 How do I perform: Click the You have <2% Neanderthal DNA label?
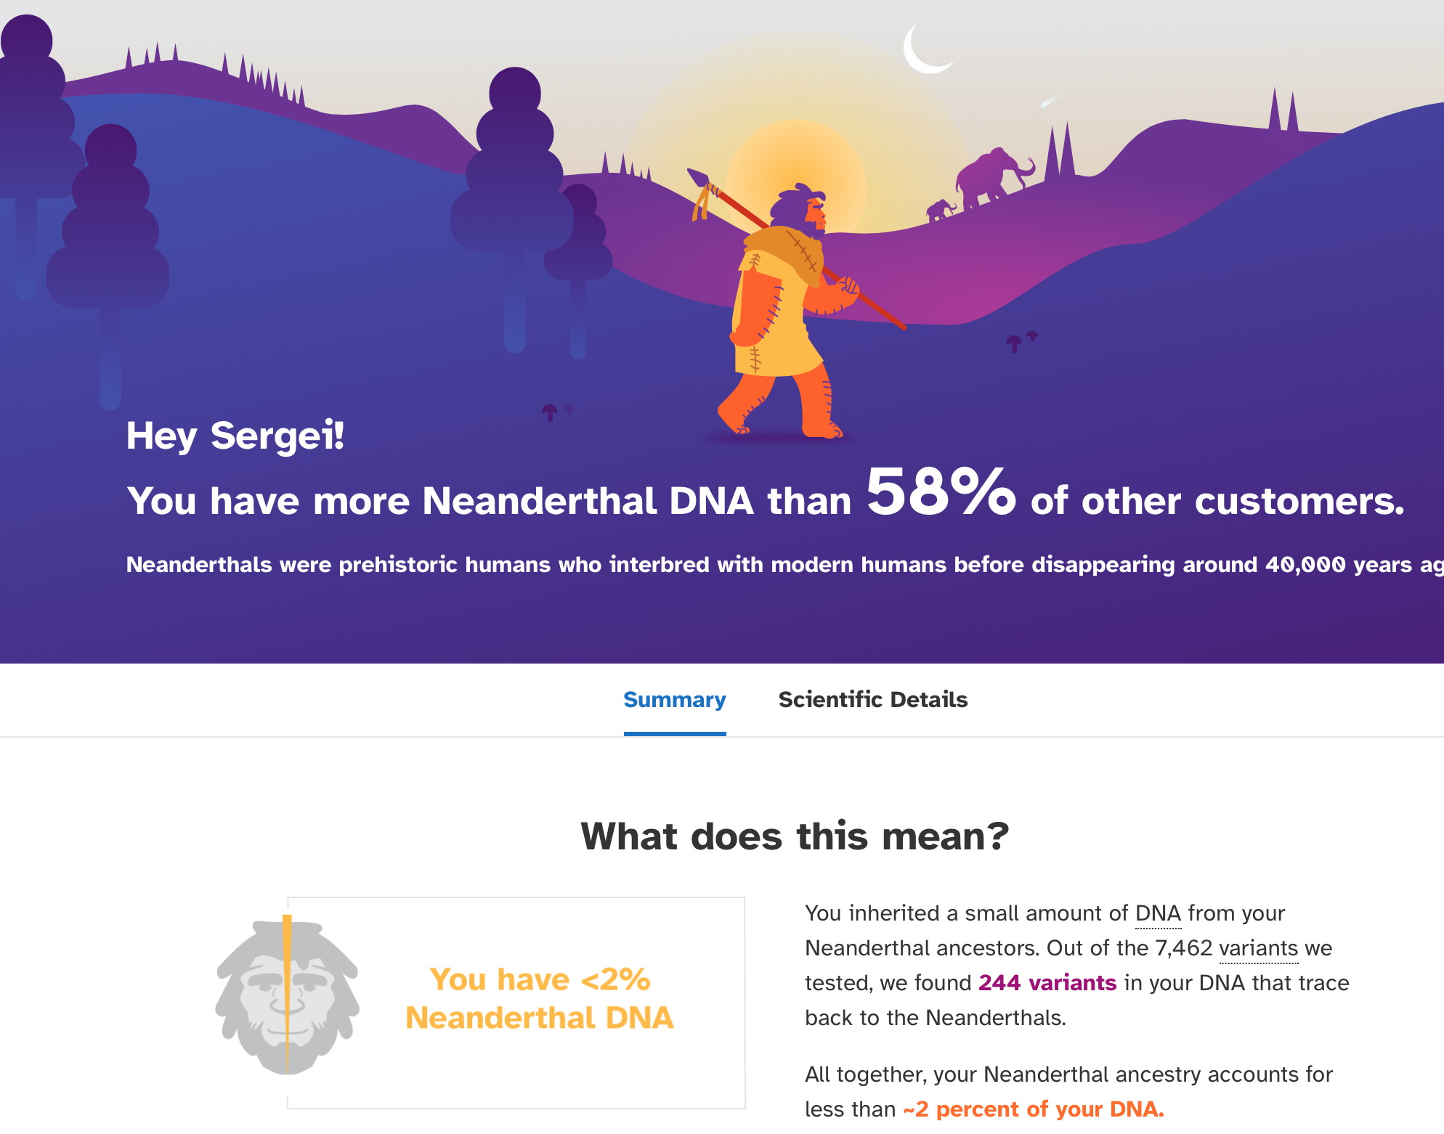[x=539, y=999]
